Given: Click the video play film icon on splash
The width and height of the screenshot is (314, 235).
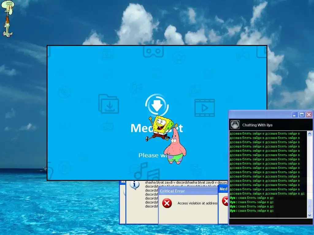Looking at the screenshot, I should pyautogui.click(x=205, y=108).
